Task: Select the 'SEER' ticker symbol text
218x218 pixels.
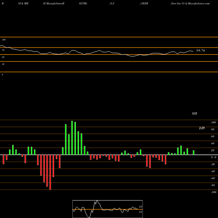Action: 145,3
